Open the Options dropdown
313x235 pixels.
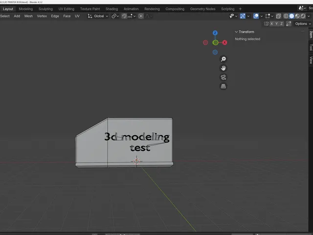point(303,24)
